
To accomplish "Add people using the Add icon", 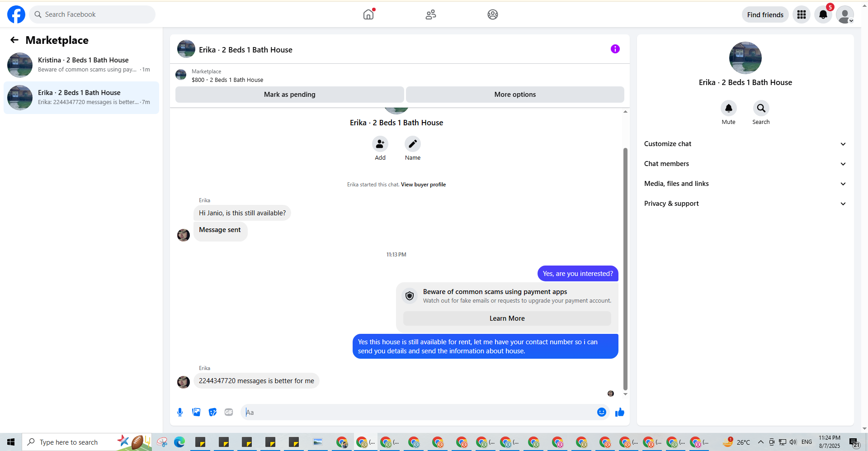I will pos(380,144).
